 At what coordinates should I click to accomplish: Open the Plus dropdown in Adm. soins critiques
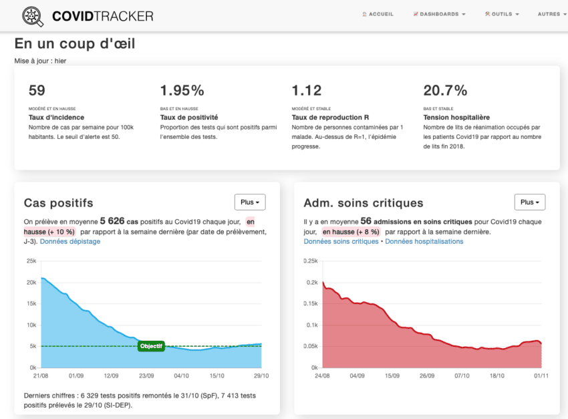[530, 202]
